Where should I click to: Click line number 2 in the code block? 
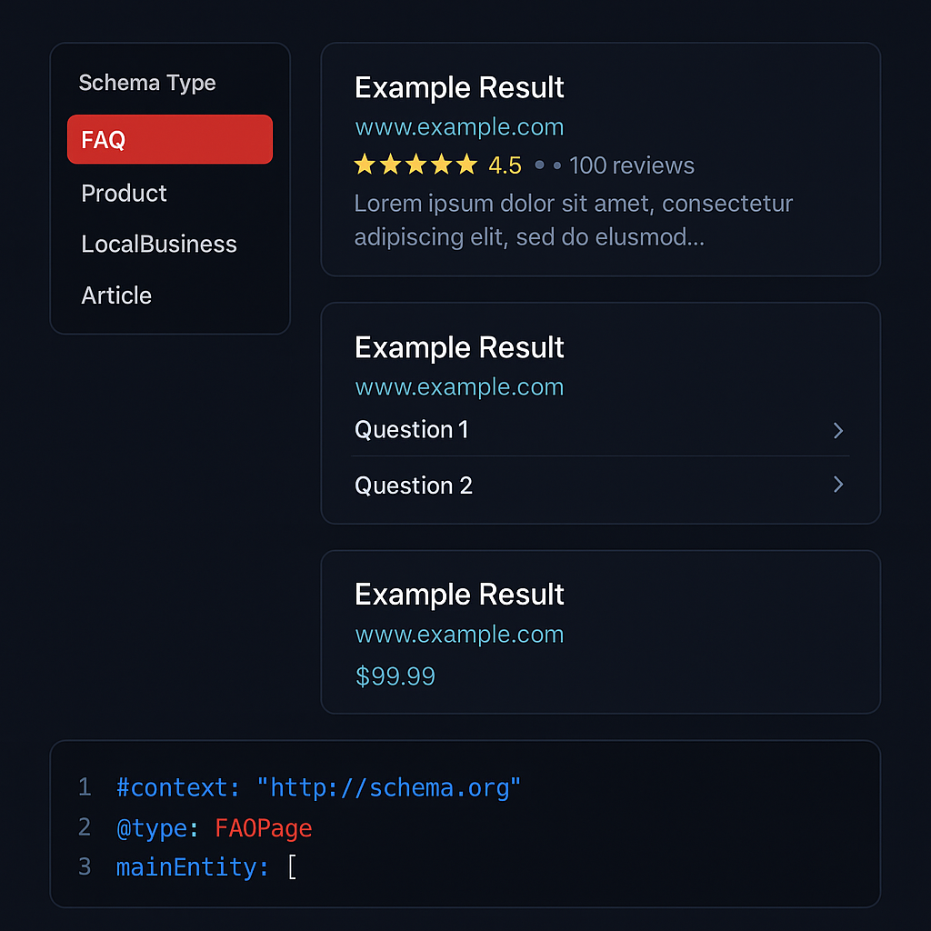point(85,827)
